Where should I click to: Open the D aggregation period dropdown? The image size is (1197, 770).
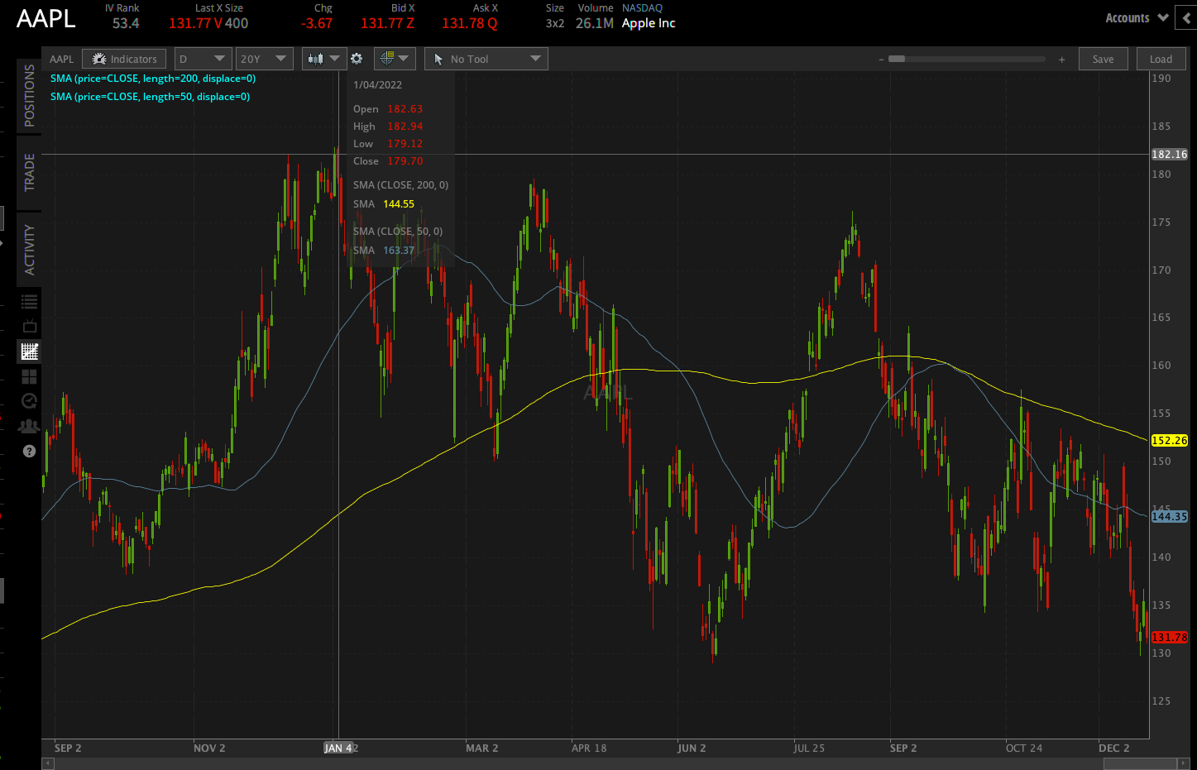[x=202, y=58]
